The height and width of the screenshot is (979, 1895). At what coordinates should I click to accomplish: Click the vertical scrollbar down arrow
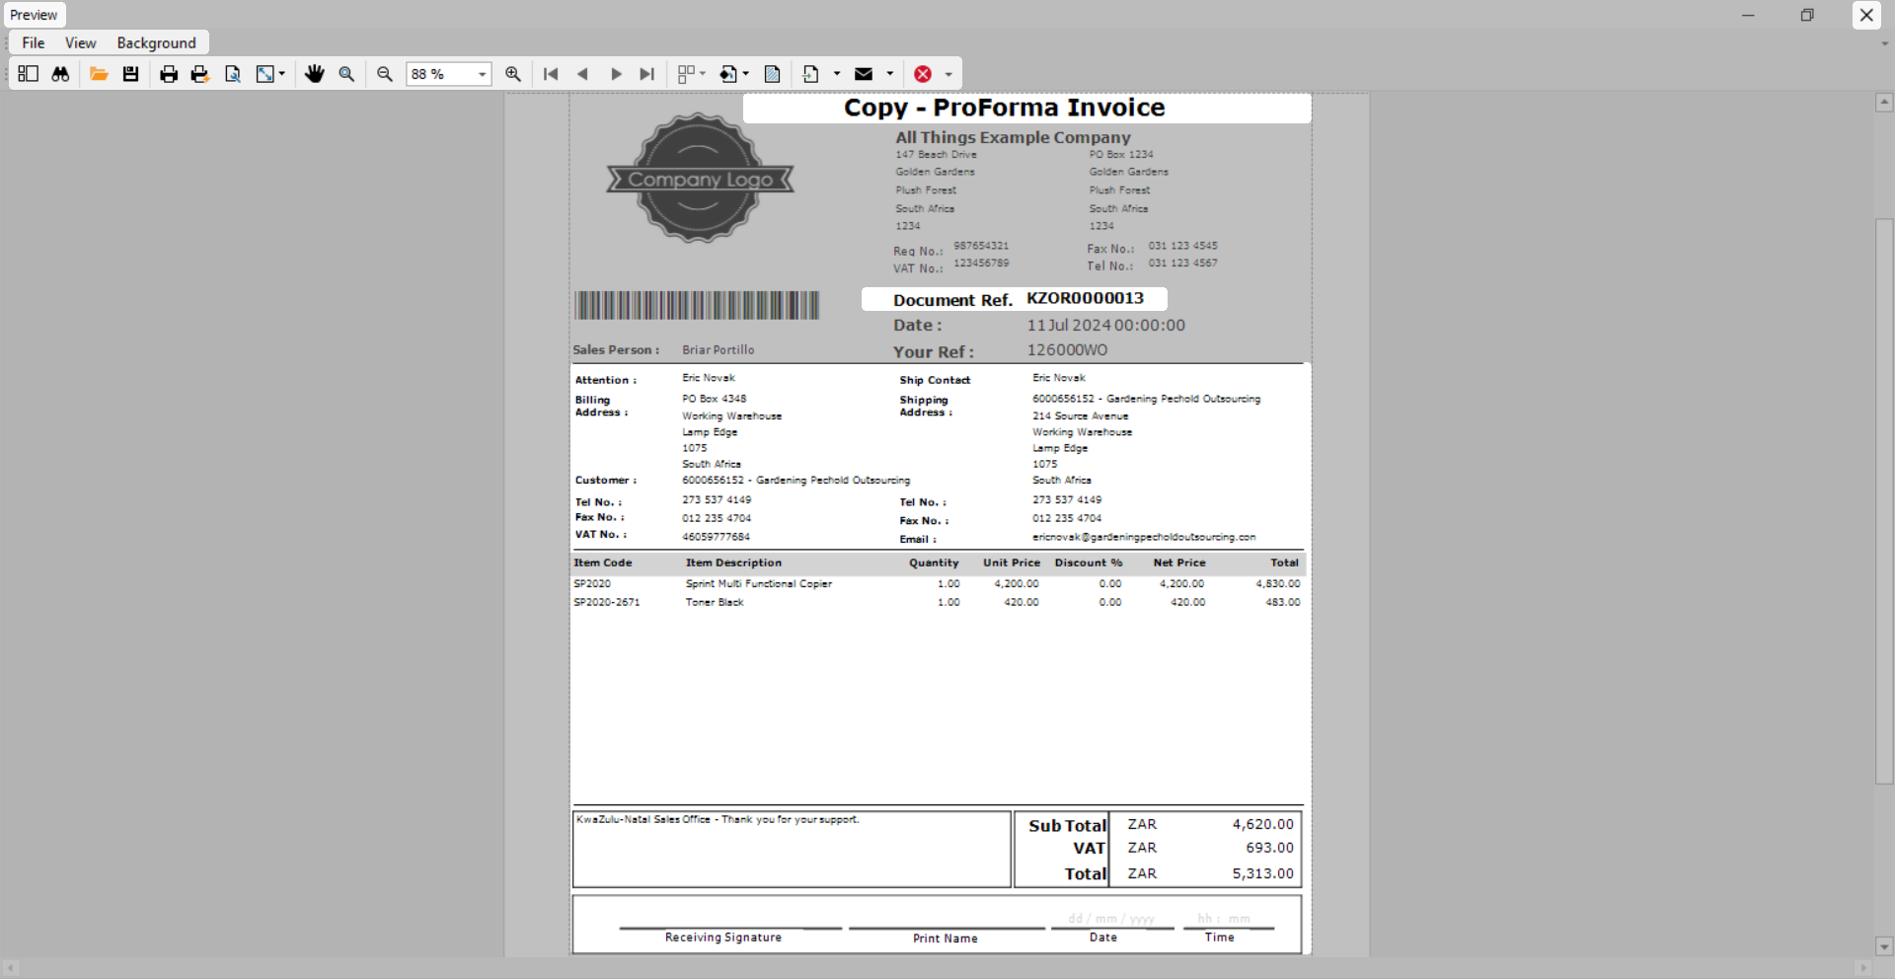[x=1884, y=945]
